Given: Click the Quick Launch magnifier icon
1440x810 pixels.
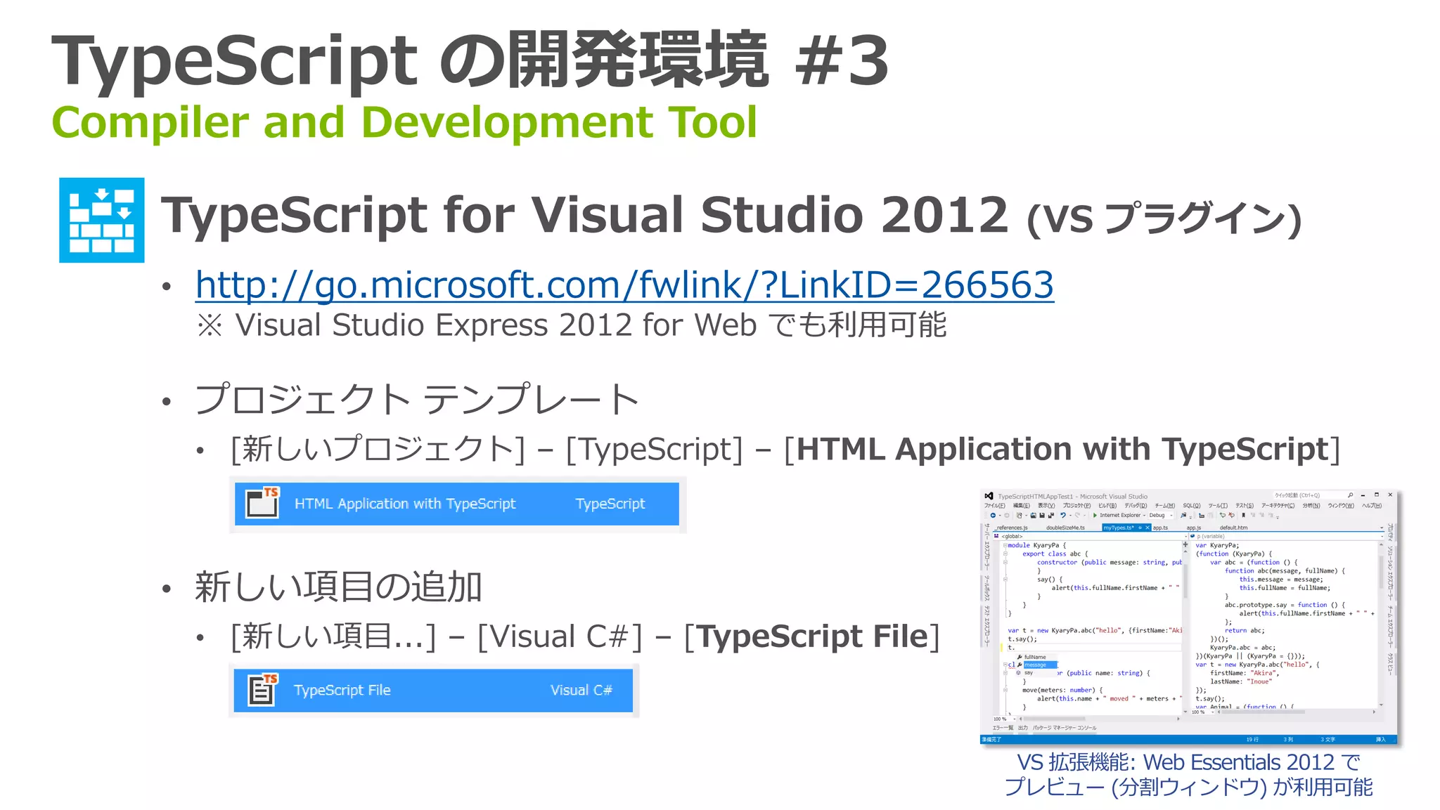Looking at the screenshot, I should (x=1350, y=495).
